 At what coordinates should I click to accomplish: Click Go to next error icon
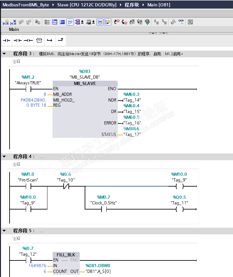pyautogui.click(x=117, y=22)
